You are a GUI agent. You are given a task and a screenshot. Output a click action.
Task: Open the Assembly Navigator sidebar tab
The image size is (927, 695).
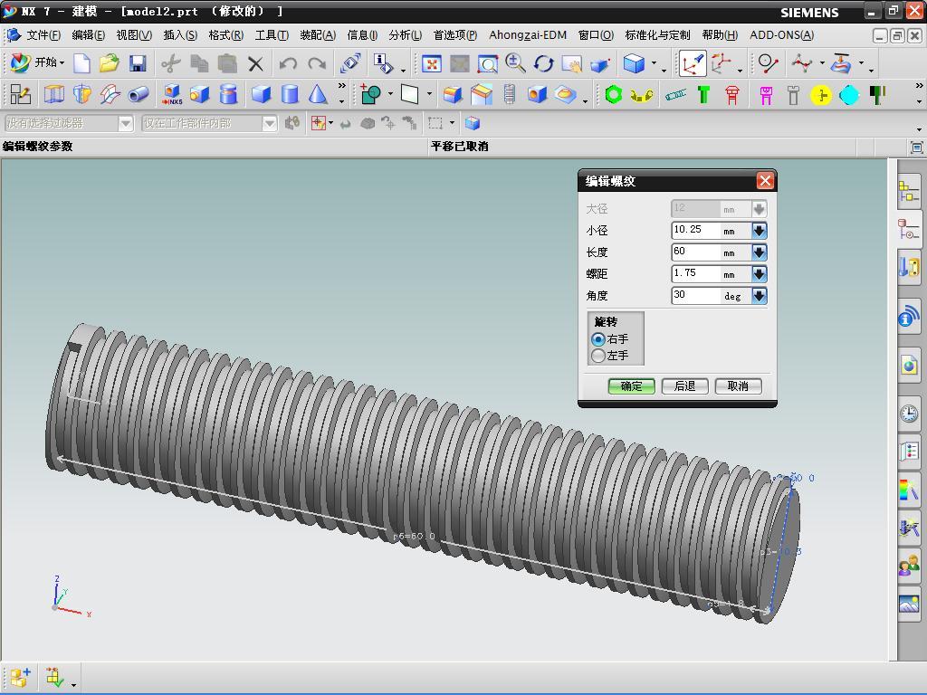pyautogui.click(x=909, y=192)
